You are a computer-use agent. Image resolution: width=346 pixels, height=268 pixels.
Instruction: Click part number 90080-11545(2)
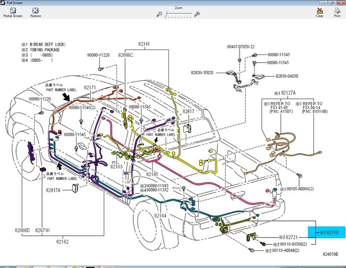tap(82, 107)
